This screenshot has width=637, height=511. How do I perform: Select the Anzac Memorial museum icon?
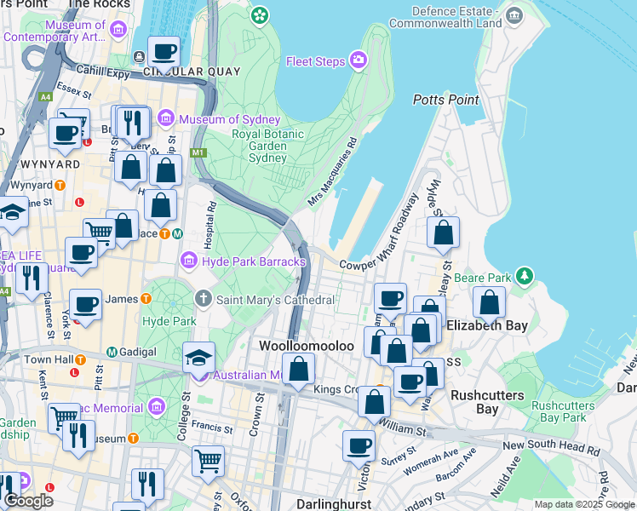[157, 407]
